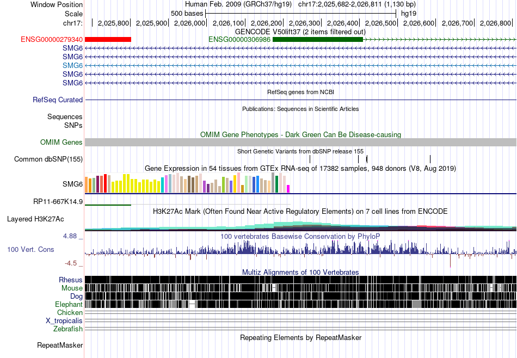Image resolution: width=517 pixels, height=358 pixels.
Task: Click SMG6 label beside the GTEx bar chart
Action: (x=72, y=184)
